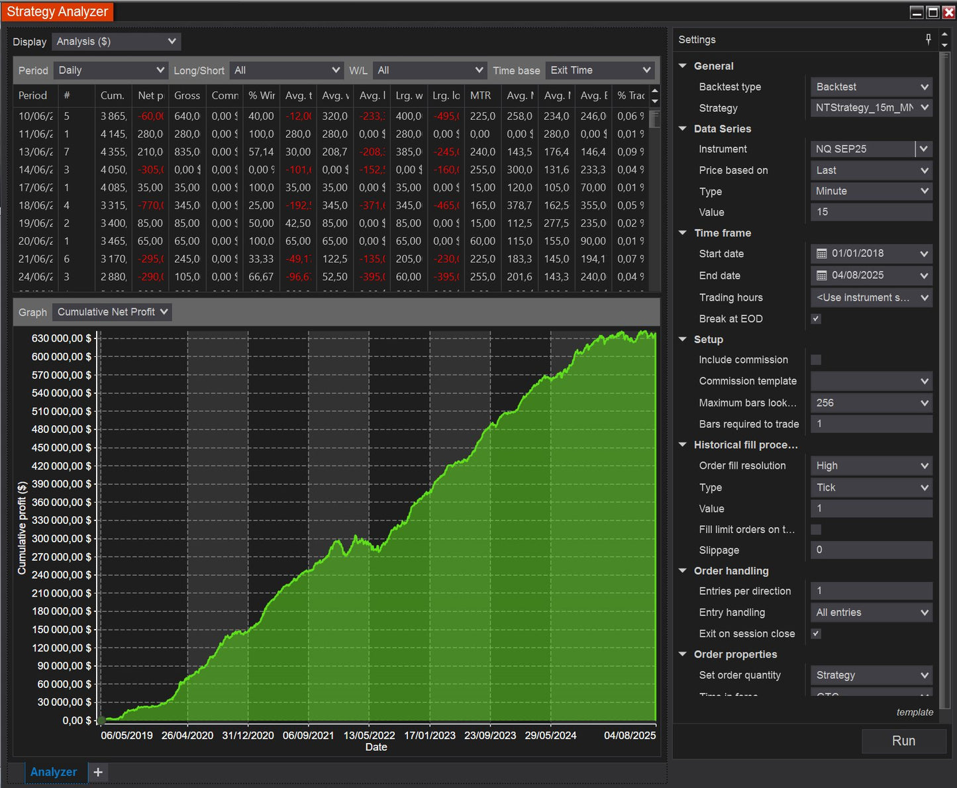Click the 14/06 row MTR 255,0

[x=483, y=170]
